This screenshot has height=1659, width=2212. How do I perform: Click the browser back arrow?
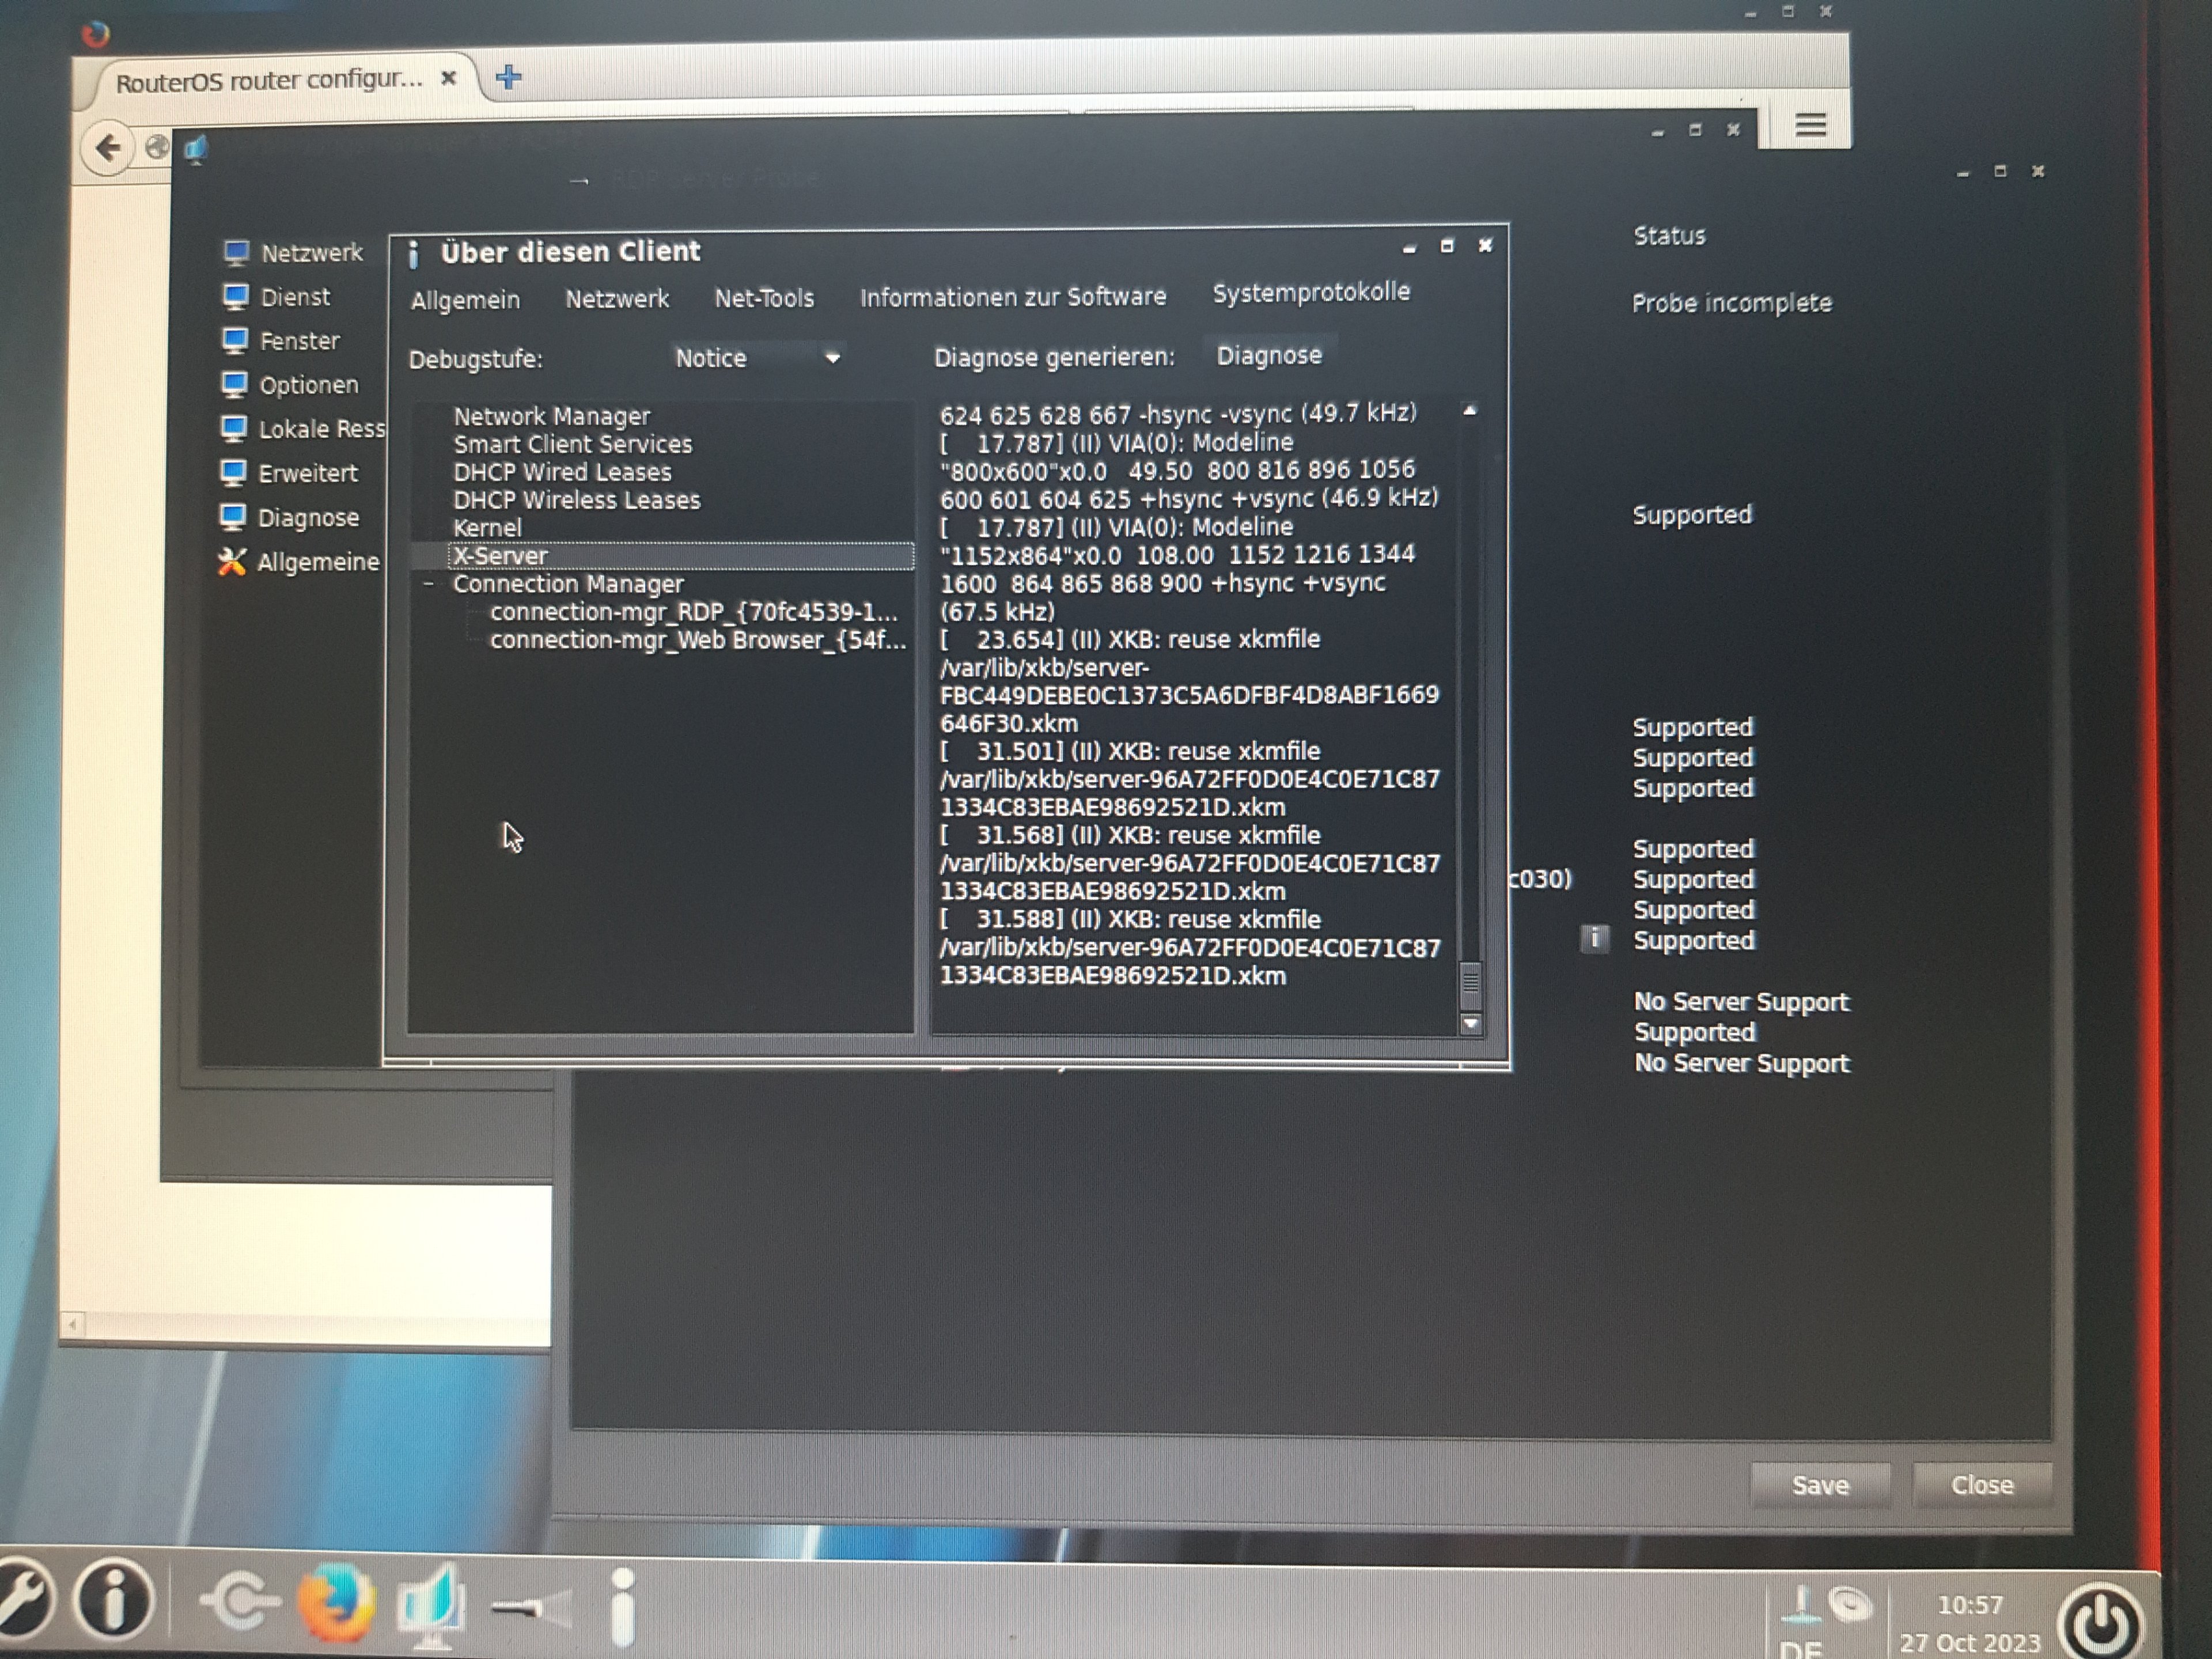(x=108, y=148)
